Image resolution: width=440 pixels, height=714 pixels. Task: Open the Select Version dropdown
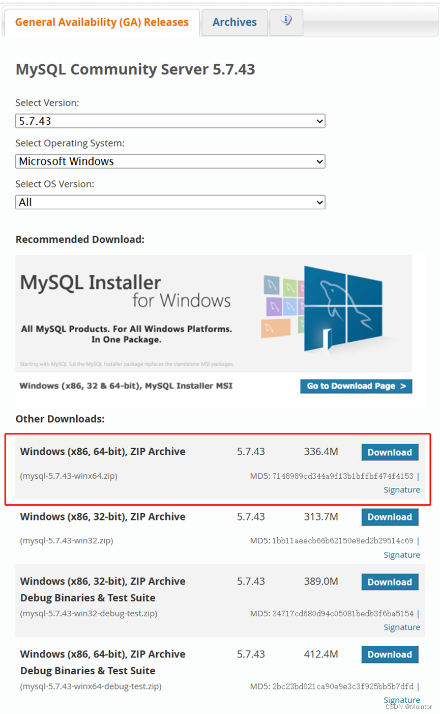click(170, 121)
